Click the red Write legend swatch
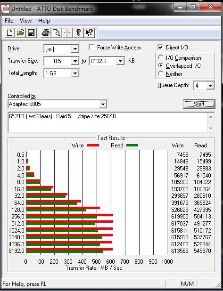The height and width of the screenshot is (291, 223). click(x=93, y=145)
